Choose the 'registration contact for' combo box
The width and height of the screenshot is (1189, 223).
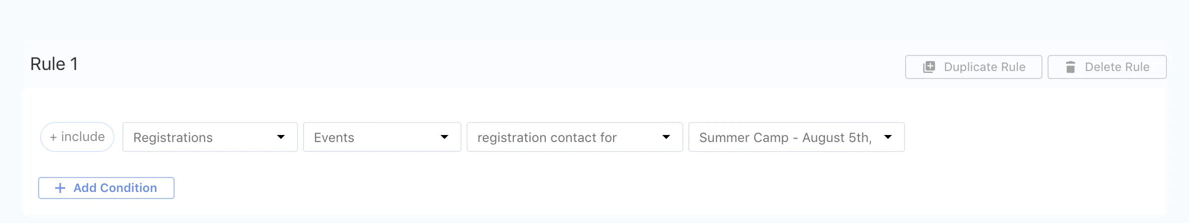coord(562,137)
